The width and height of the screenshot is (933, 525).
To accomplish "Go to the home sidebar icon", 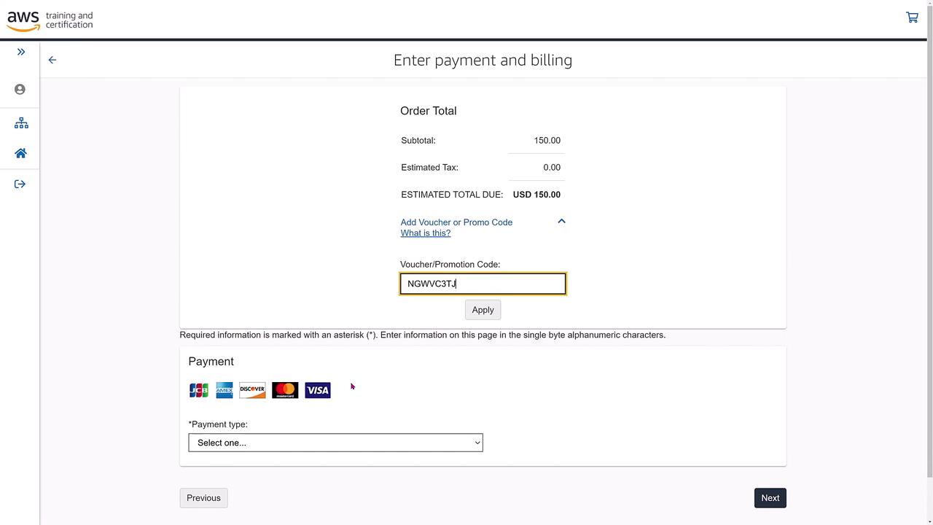I will pos(20,153).
